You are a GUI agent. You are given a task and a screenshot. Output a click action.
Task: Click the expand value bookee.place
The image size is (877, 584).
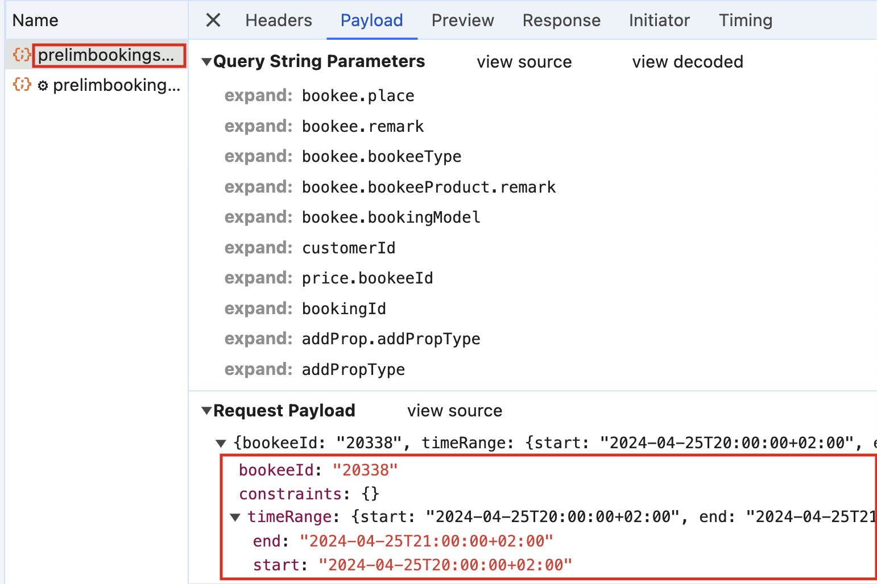click(358, 96)
